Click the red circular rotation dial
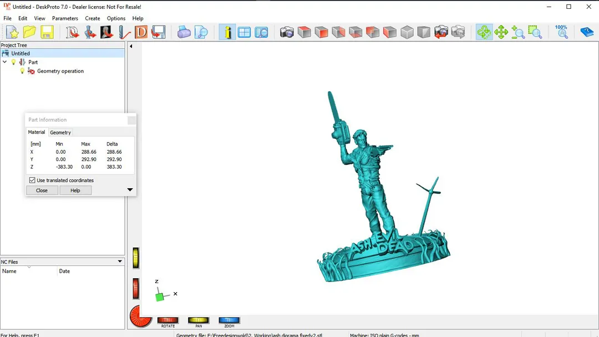Image resolution: width=599 pixels, height=337 pixels. click(140, 316)
